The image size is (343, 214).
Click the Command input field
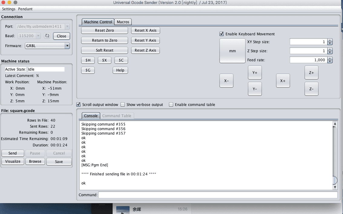pos(218,195)
